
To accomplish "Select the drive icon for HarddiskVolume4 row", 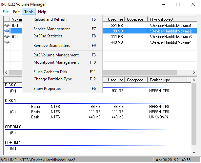I will click(7, 42).
